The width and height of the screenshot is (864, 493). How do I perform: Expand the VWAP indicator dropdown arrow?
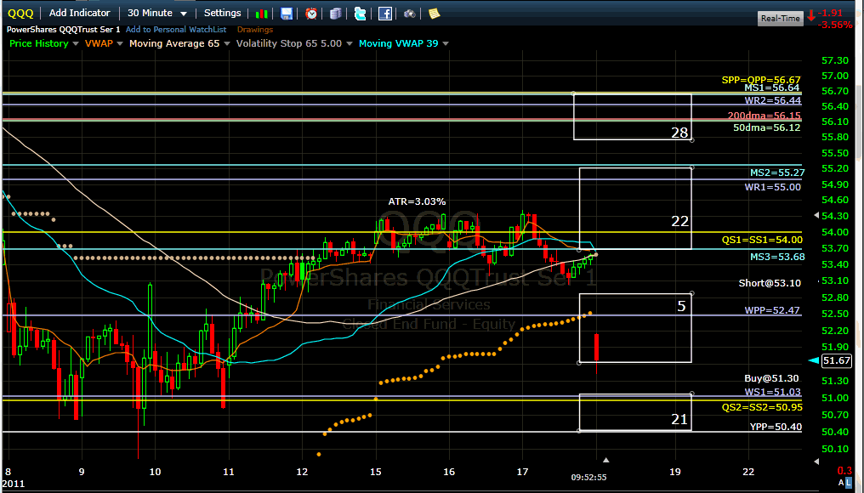pos(120,43)
